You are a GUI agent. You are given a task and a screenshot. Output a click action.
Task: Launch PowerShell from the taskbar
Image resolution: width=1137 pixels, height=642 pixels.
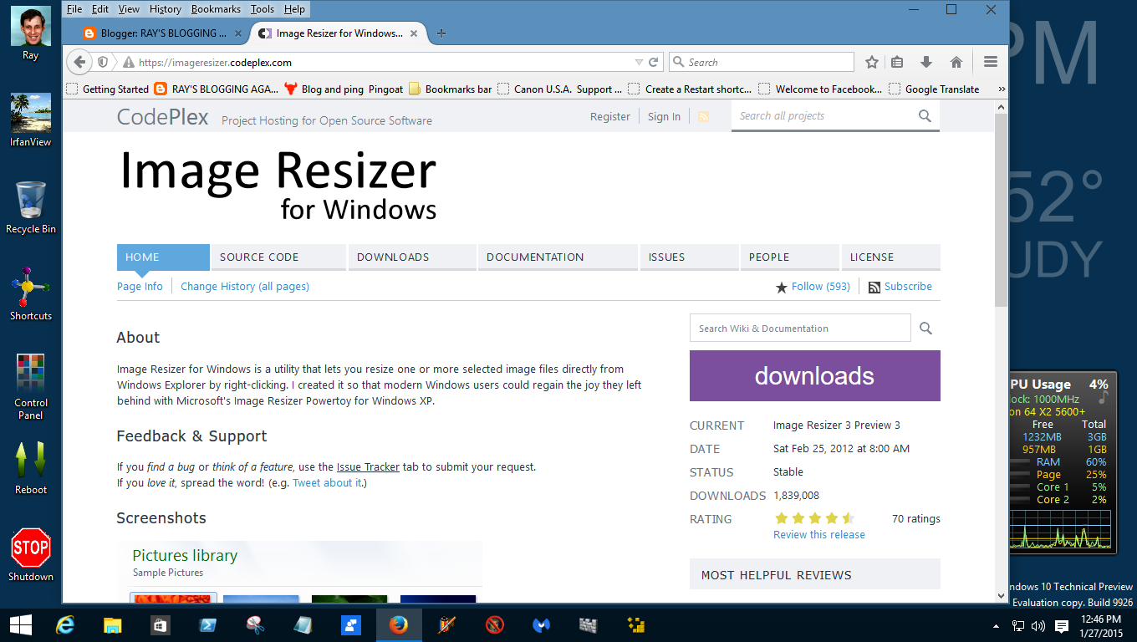207,624
